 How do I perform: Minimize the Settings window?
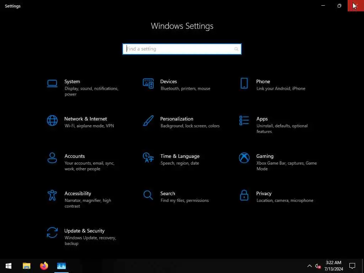coord(323,6)
